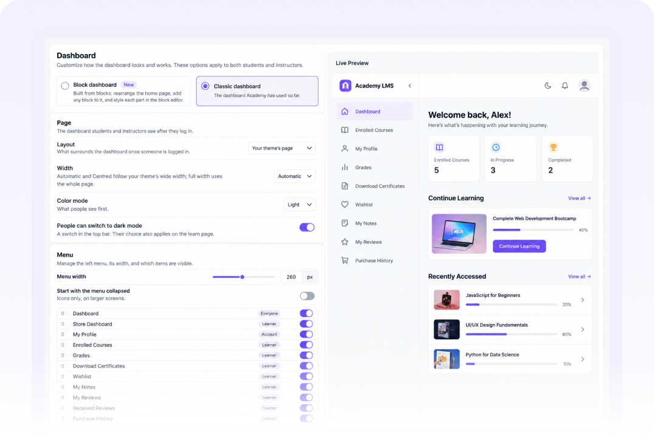Viewport: 654px width, 437px height.
Task: Toggle off the Grades menu item
Action: click(x=306, y=355)
